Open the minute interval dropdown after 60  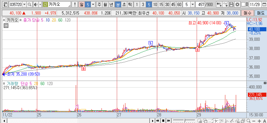(x=193, y=4)
